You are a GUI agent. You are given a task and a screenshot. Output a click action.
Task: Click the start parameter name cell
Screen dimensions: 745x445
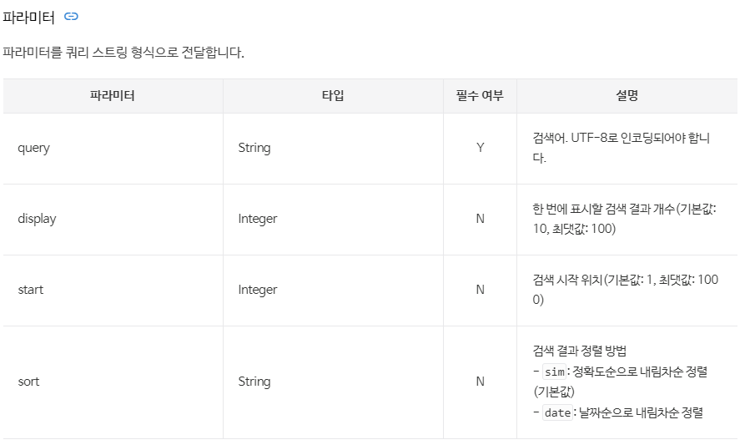[31, 290]
